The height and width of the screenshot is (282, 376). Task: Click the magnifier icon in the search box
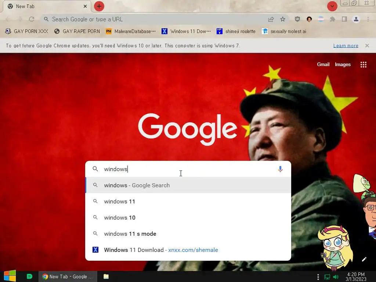pos(95,169)
